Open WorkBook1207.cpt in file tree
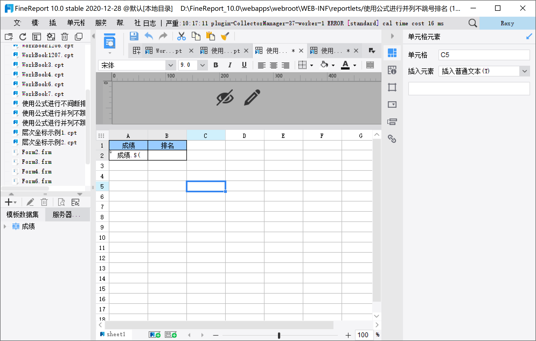The width and height of the screenshot is (536, 341). 47,55
